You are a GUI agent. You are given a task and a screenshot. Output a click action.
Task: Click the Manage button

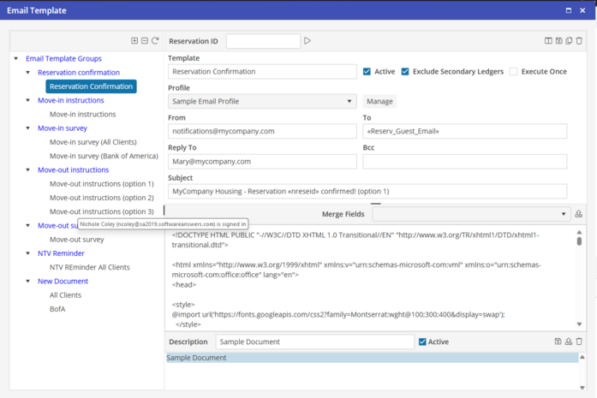click(379, 102)
